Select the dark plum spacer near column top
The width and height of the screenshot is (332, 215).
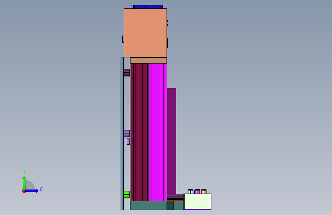click(127, 73)
